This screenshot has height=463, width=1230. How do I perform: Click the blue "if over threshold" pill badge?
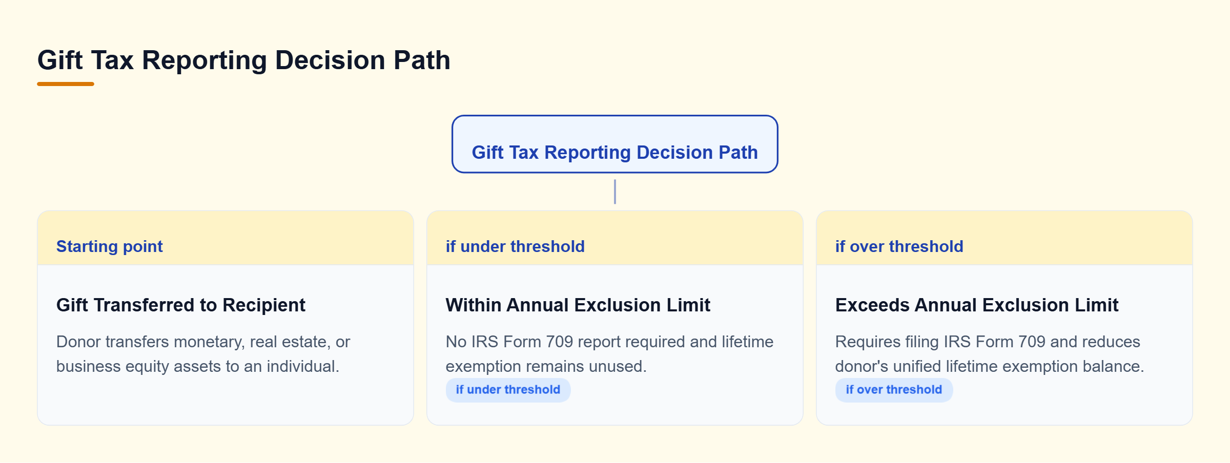(x=894, y=390)
